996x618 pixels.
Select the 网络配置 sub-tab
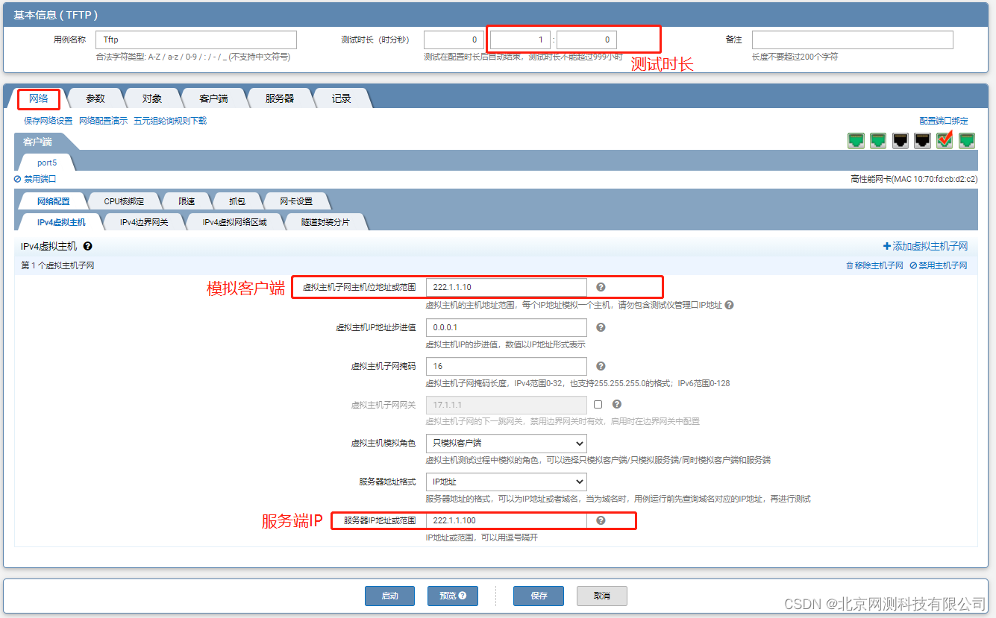(x=54, y=201)
